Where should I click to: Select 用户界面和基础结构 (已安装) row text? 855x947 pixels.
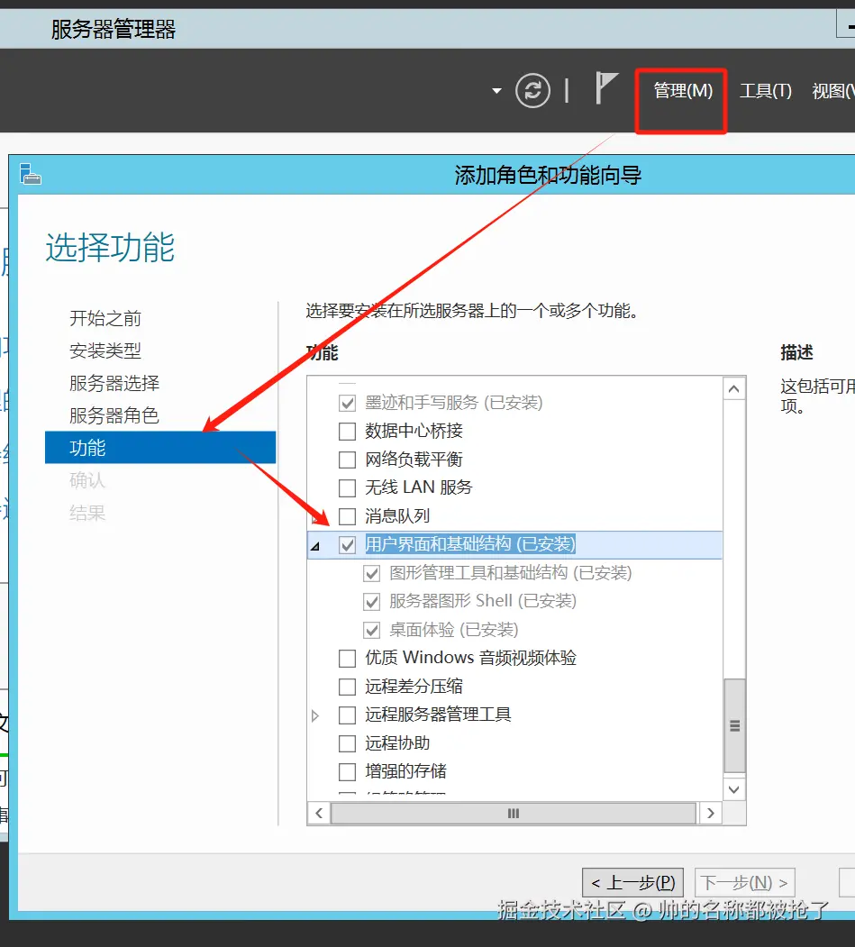coord(470,545)
